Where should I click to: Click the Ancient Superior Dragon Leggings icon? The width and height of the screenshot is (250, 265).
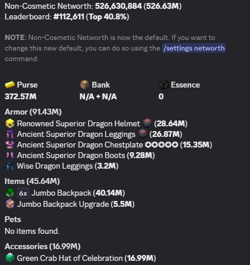pyautogui.click(x=10, y=135)
